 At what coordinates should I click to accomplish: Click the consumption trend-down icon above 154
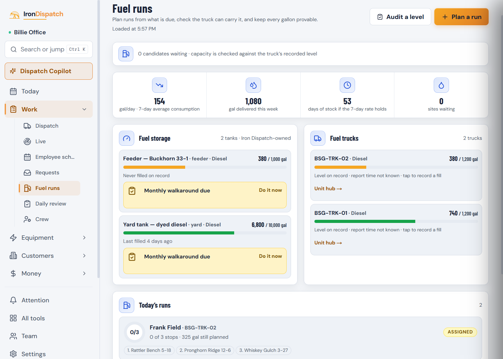pos(159,85)
